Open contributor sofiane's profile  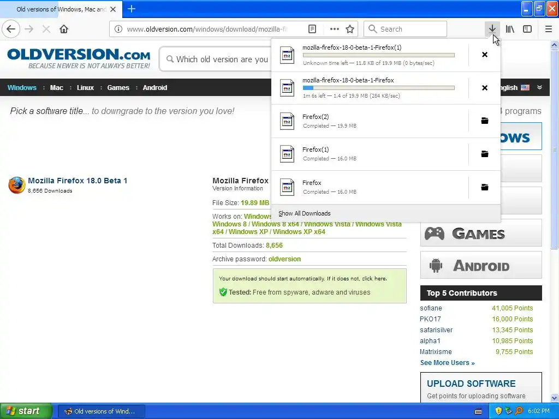[431, 308]
